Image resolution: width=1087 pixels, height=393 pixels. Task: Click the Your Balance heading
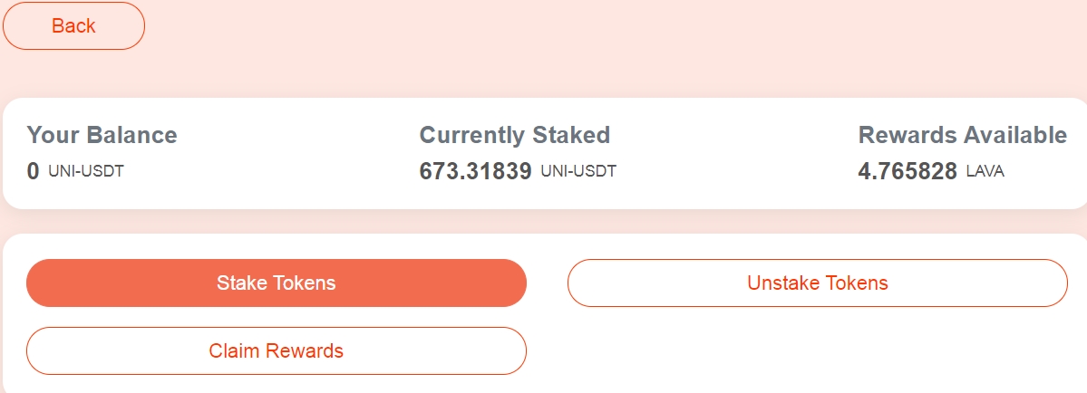(102, 135)
